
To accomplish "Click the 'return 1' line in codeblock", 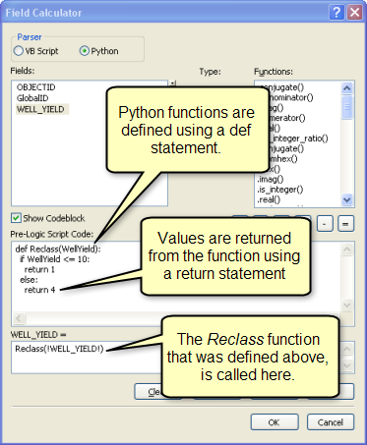I will click(x=39, y=269).
